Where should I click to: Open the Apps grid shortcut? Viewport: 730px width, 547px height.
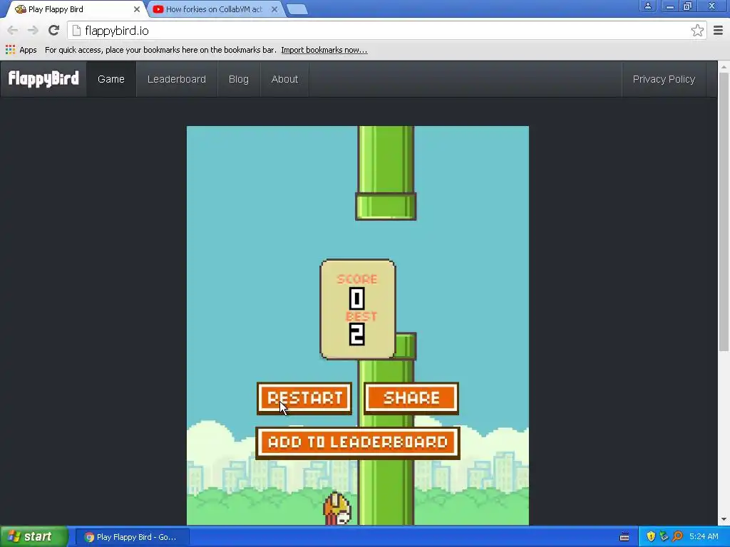(x=21, y=50)
